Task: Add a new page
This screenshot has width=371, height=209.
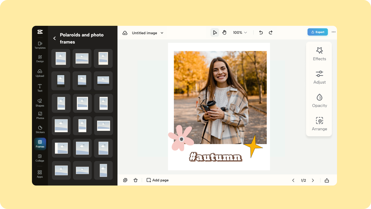Action: [x=157, y=180]
